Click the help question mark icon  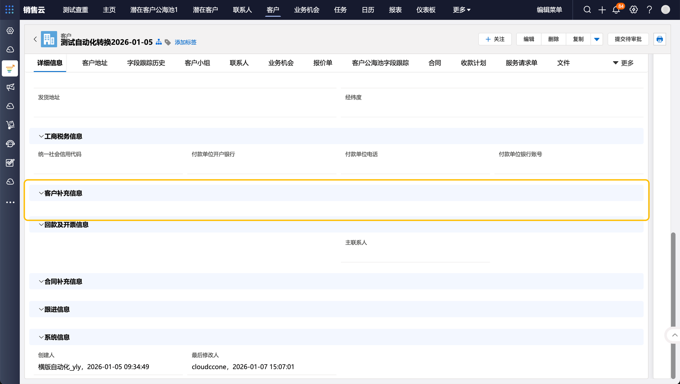coord(649,10)
